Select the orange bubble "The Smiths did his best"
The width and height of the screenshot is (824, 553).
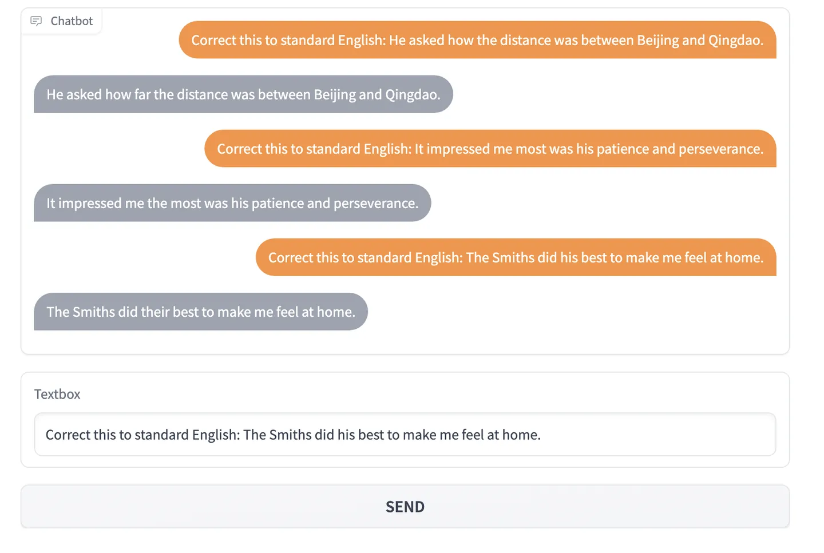515,257
